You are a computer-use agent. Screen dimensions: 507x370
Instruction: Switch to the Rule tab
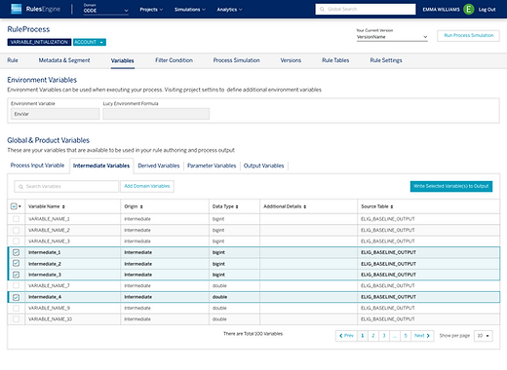coord(13,60)
